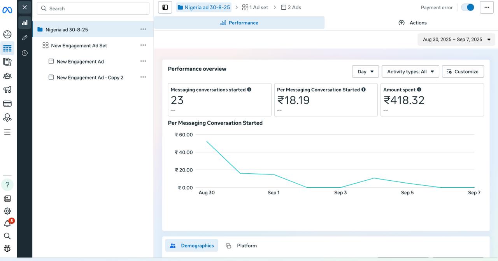The height and width of the screenshot is (261, 498).
Task: Click the pencil edit icon
Action: click(25, 38)
